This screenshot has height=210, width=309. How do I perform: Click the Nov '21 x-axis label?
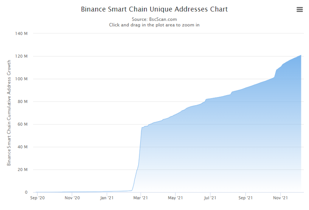tap(281, 198)
